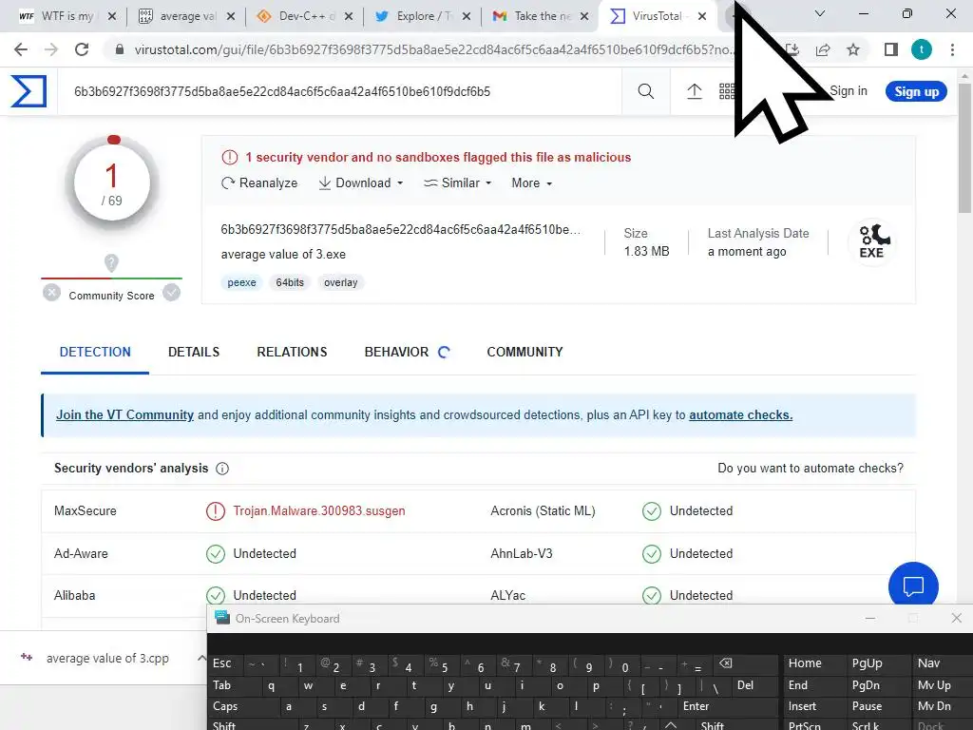973x730 pixels.
Task: Click Enter key on On-Screen Keyboard
Action: (x=727, y=706)
